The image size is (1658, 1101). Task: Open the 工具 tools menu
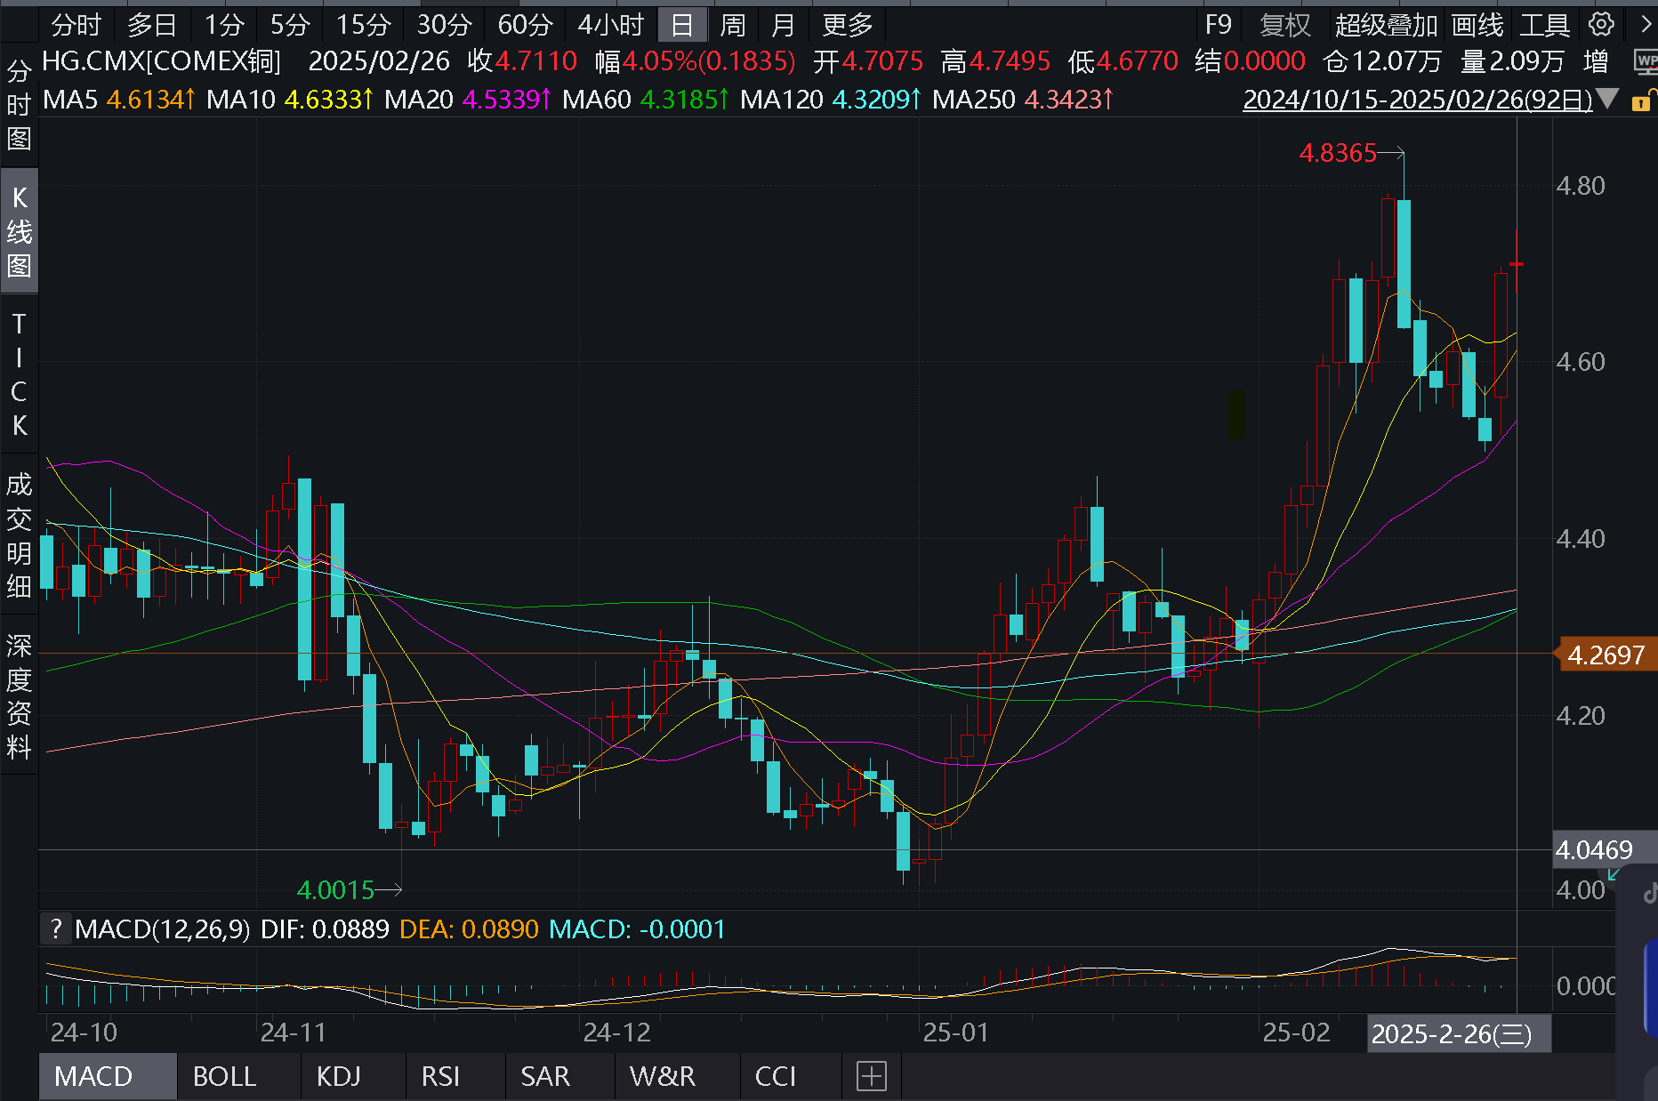1544,25
